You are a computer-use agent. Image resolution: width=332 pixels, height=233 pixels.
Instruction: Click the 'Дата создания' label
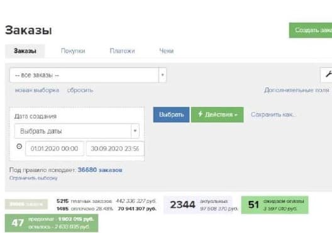(x=35, y=116)
